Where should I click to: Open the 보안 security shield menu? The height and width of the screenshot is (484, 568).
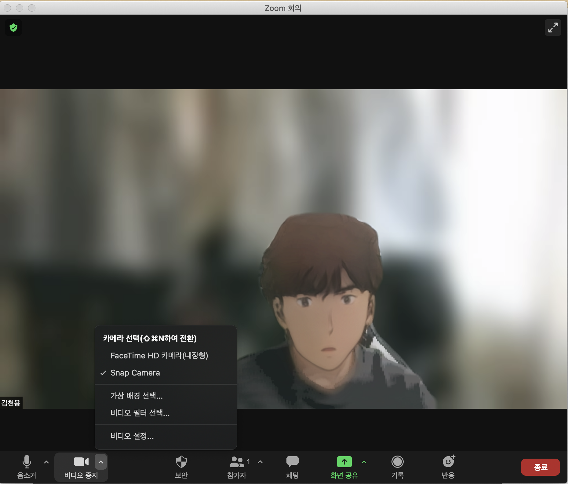click(181, 467)
